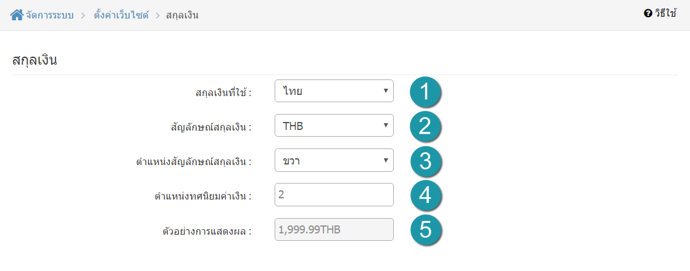Open the สกุลเงินที่ใช้ dropdown showing ไทย
Screen dimensions: 690x271
[x=334, y=91]
